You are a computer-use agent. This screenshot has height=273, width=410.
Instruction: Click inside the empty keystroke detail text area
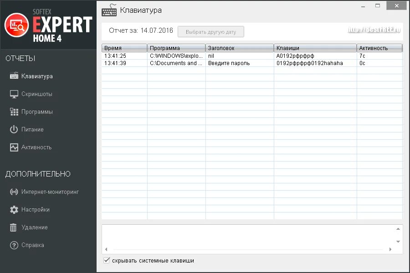click(x=248, y=235)
